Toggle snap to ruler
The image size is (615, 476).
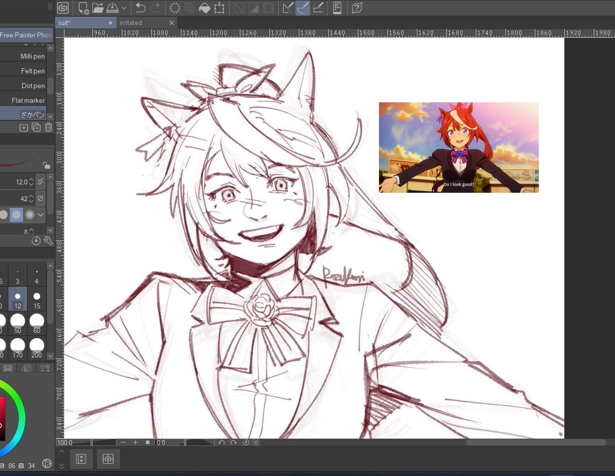pyautogui.click(x=288, y=8)
